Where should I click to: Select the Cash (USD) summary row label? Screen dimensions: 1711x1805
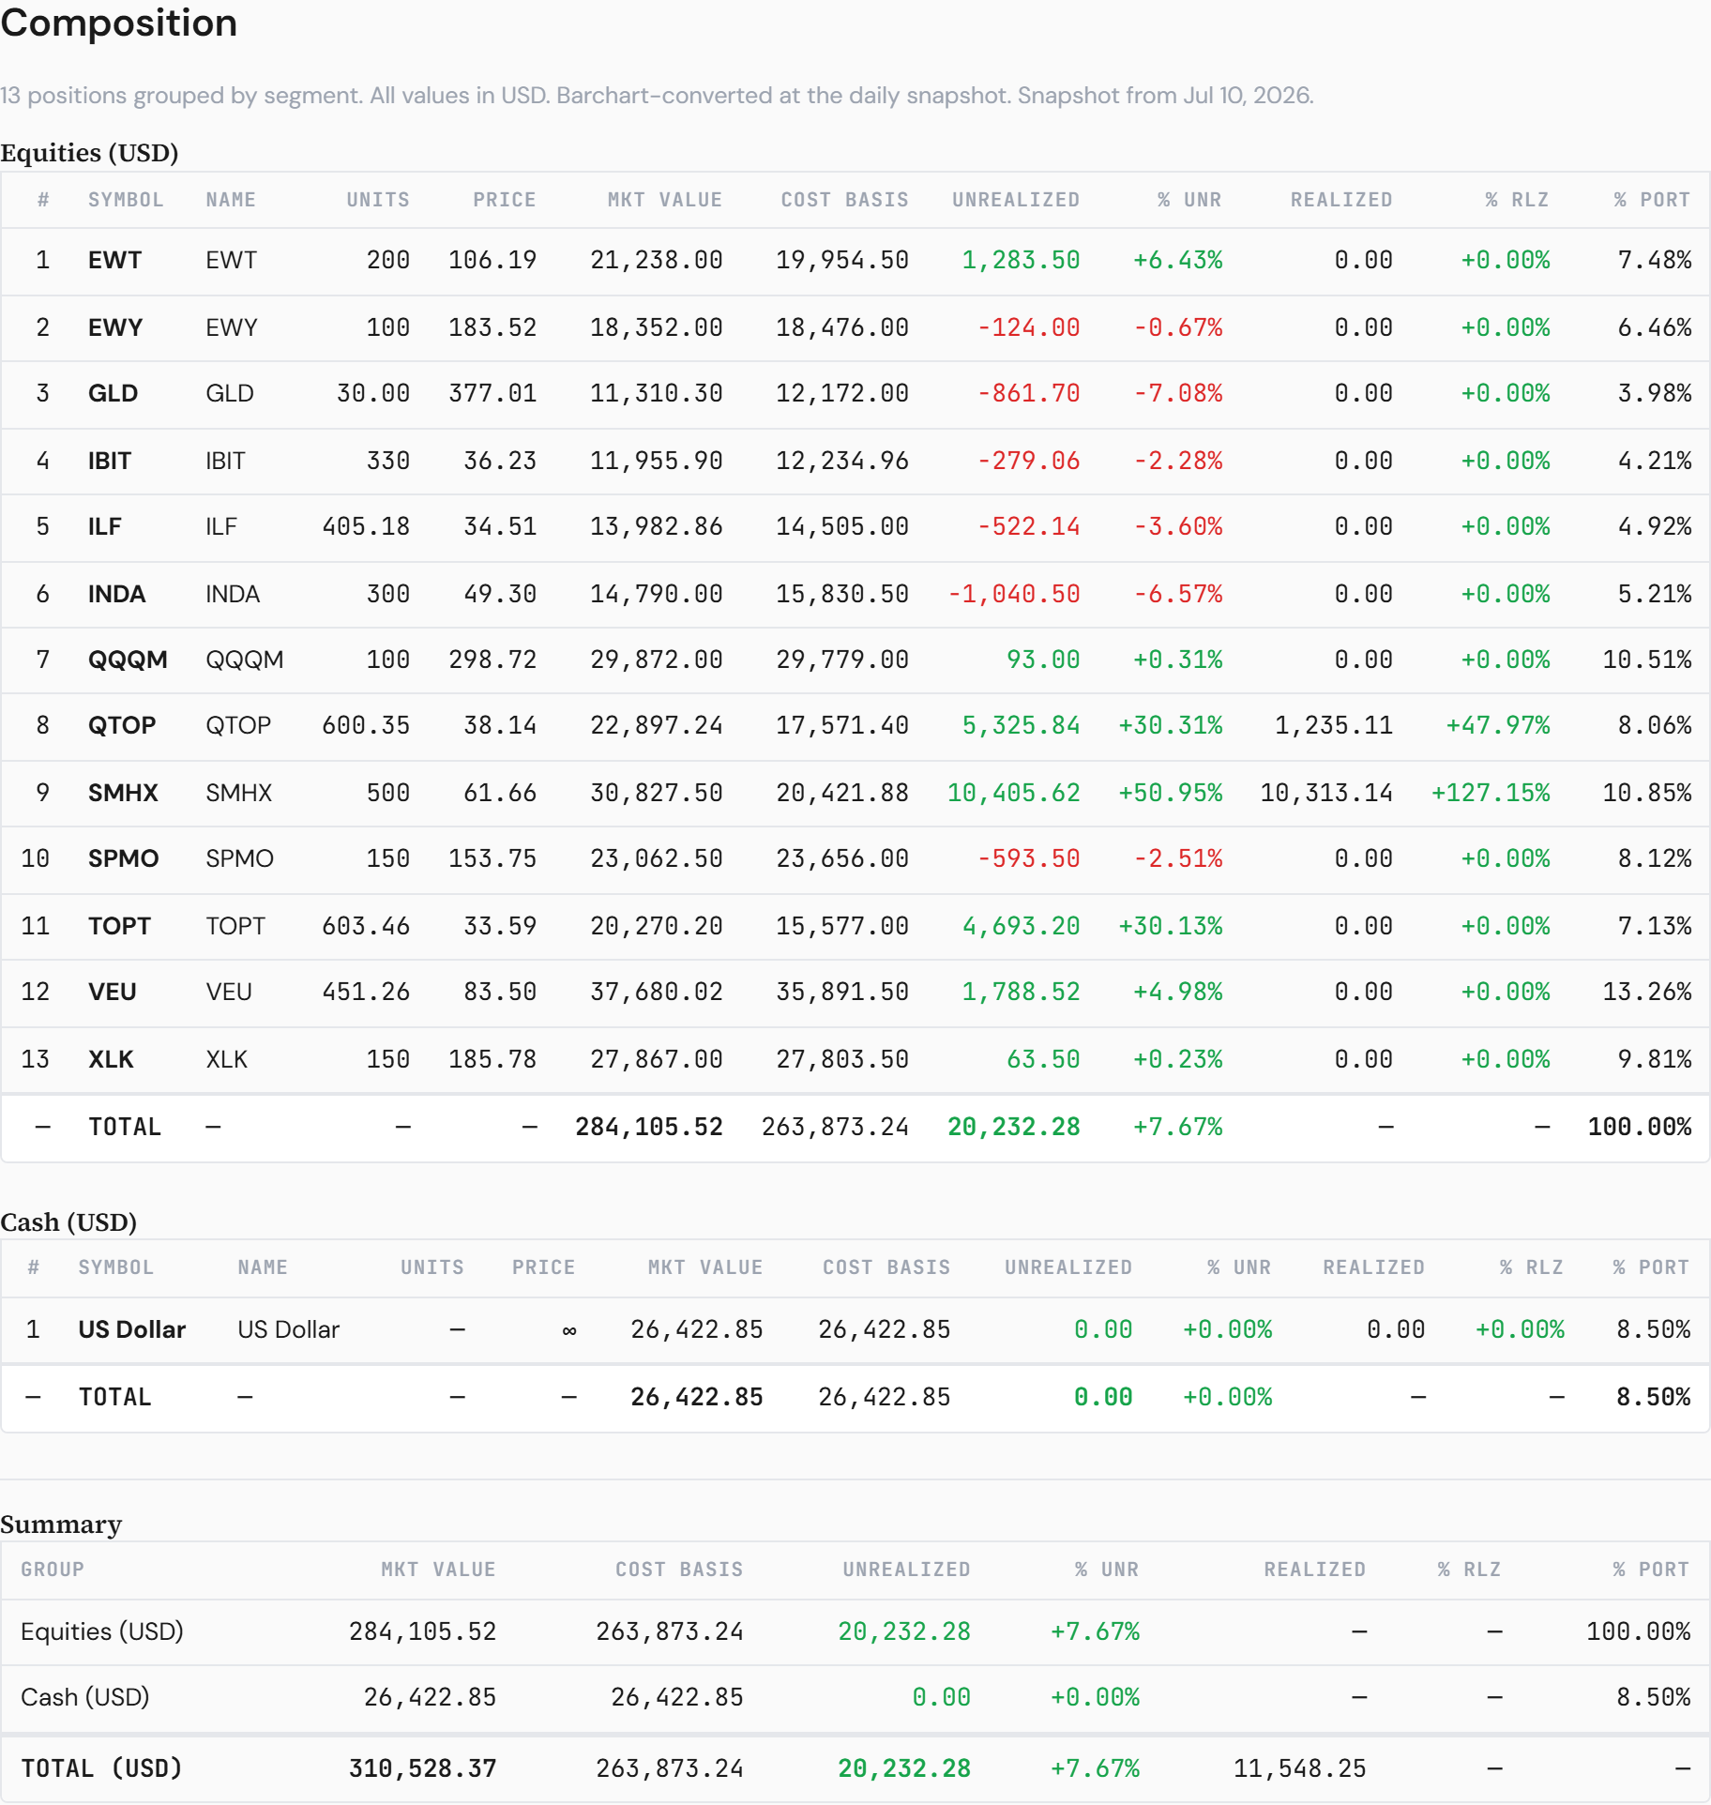(85, 1697)
